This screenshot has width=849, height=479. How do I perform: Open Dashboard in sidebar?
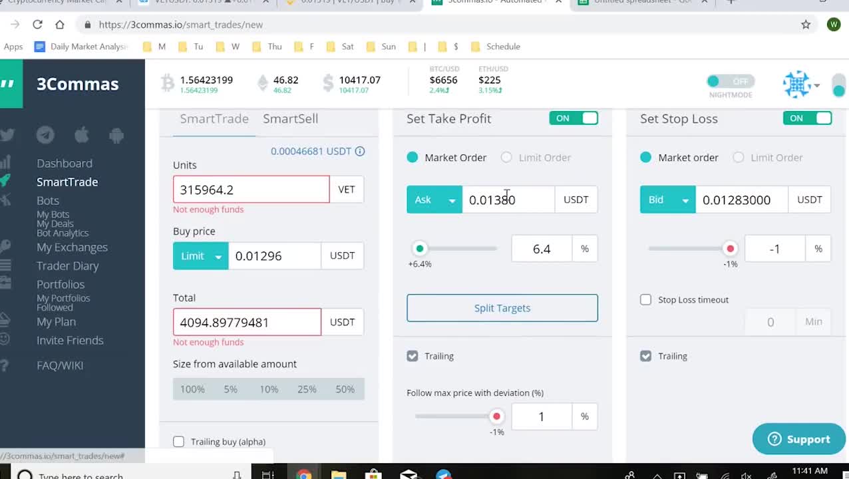(65, 163)
